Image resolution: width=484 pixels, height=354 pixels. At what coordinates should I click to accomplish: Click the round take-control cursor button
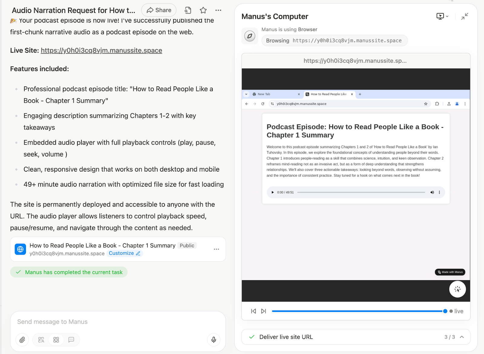pyautogui.click(x=457, y=289)
